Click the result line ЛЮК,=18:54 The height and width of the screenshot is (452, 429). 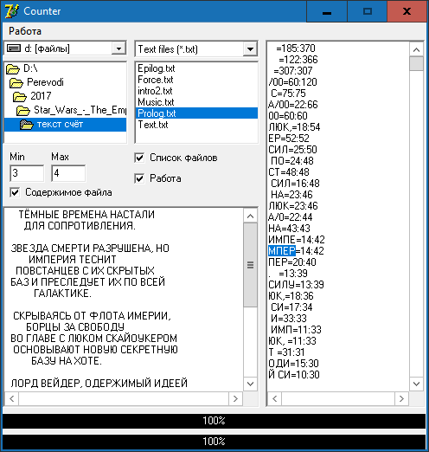(294, 127)
